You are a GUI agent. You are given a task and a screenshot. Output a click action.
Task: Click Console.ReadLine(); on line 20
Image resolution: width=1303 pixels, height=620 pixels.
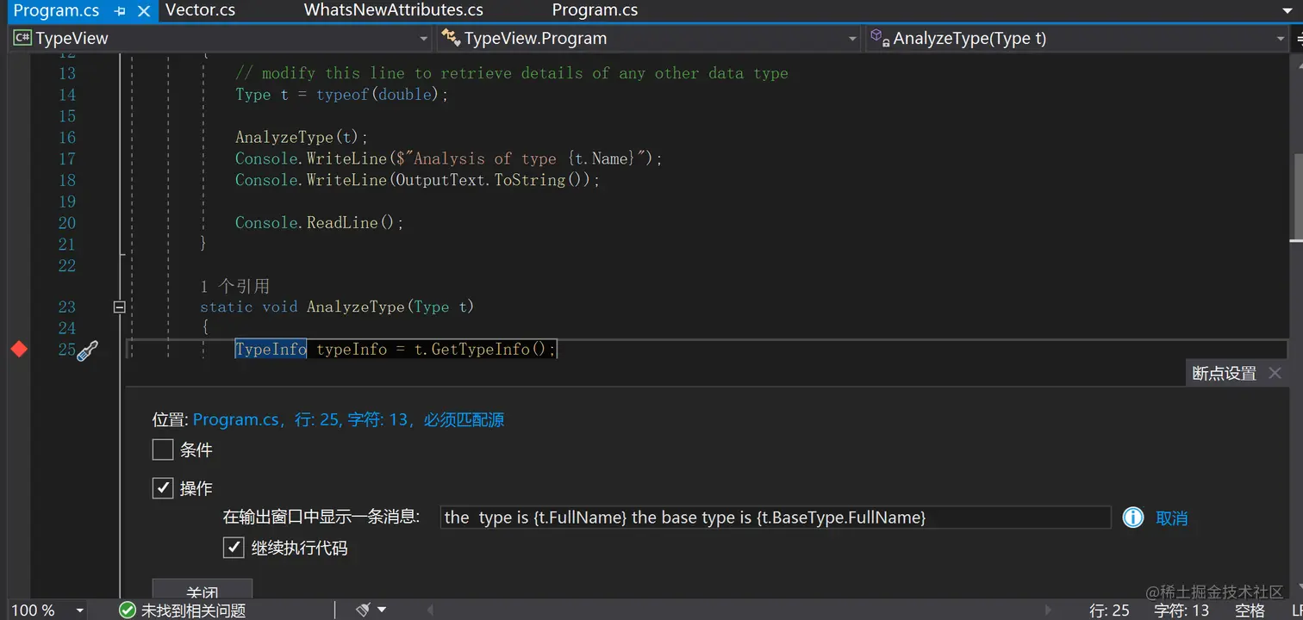[320, 222]
